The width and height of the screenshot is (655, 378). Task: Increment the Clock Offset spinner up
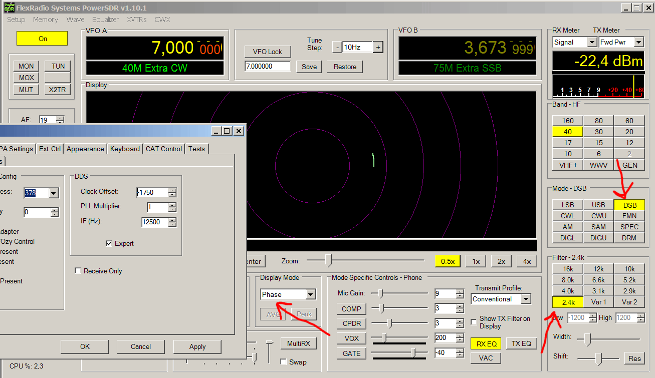(x=172, y=190)
